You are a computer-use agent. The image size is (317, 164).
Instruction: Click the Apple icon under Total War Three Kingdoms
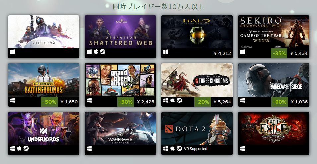pyautogui.click(x=173, y=100)
